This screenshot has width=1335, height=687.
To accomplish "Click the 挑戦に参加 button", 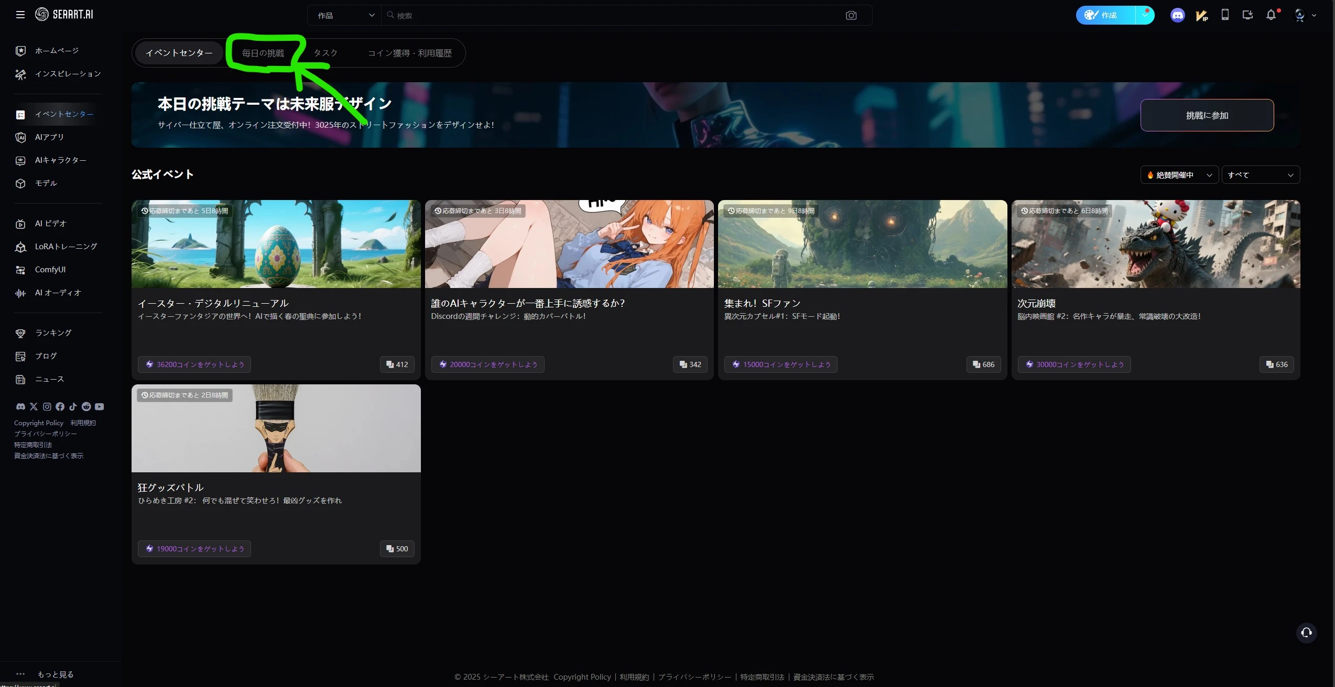I will pyautogui.click(x=1207, y=115).
